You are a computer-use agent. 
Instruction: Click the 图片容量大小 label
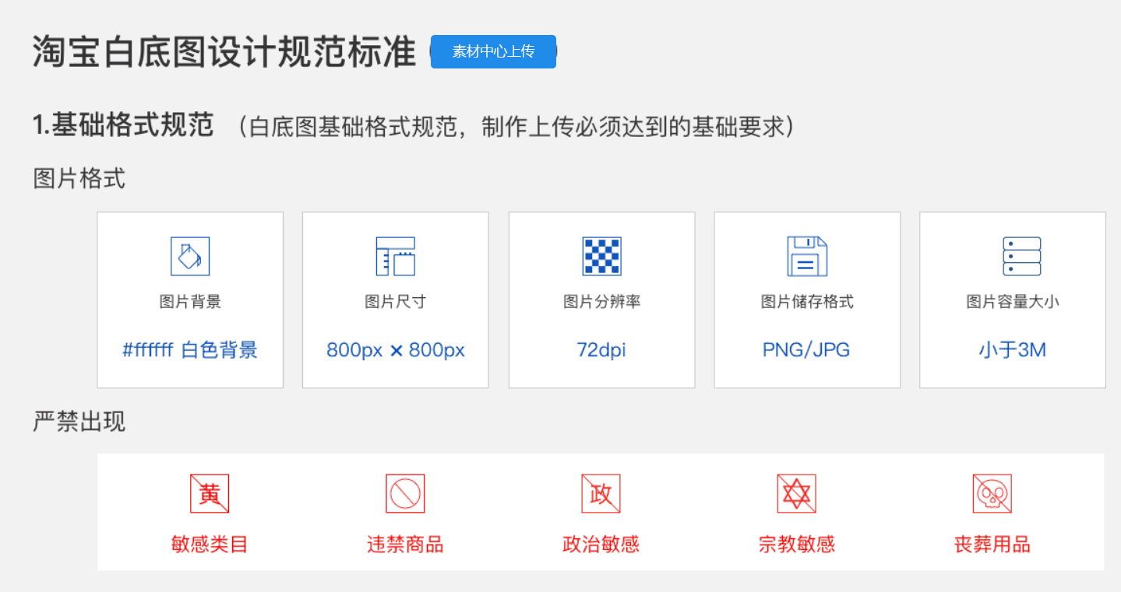[1013, 302]
